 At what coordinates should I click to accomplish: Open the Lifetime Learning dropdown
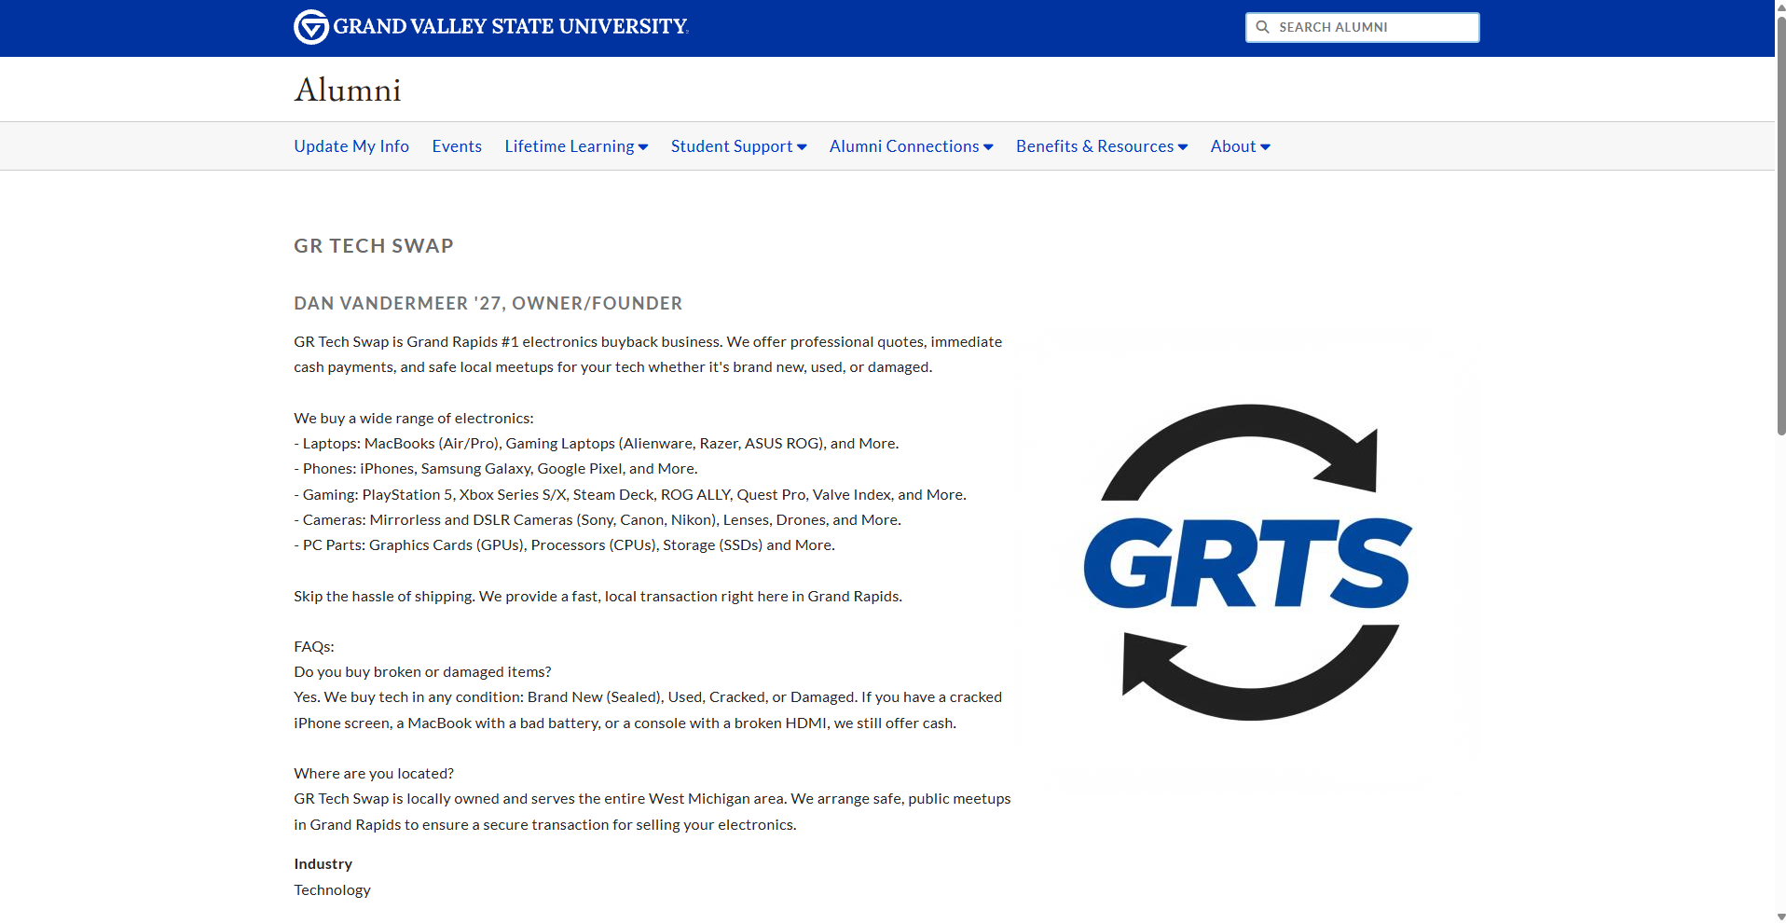(x=570, y=145)
